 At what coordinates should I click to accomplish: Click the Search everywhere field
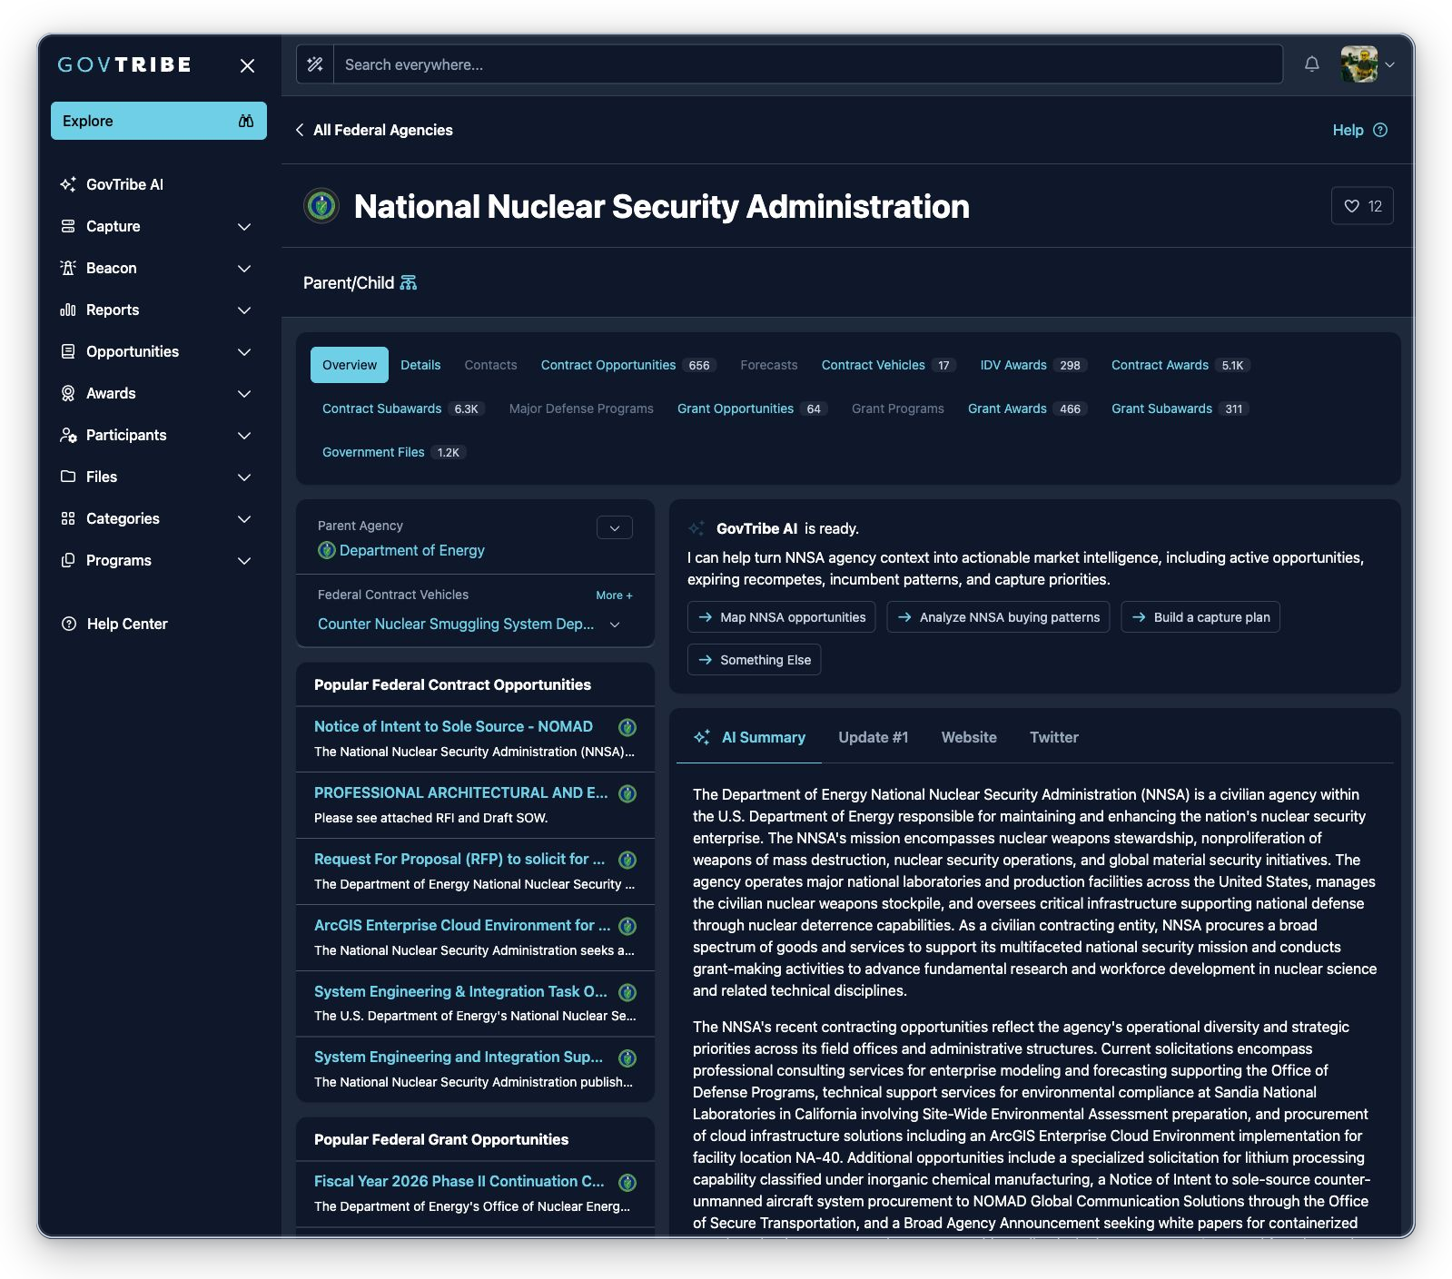(x=808, y=64)
